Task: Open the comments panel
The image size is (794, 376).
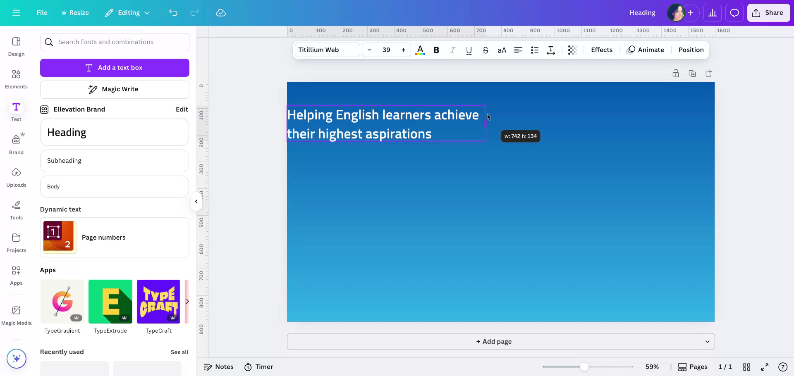Action: coord(734,12)
